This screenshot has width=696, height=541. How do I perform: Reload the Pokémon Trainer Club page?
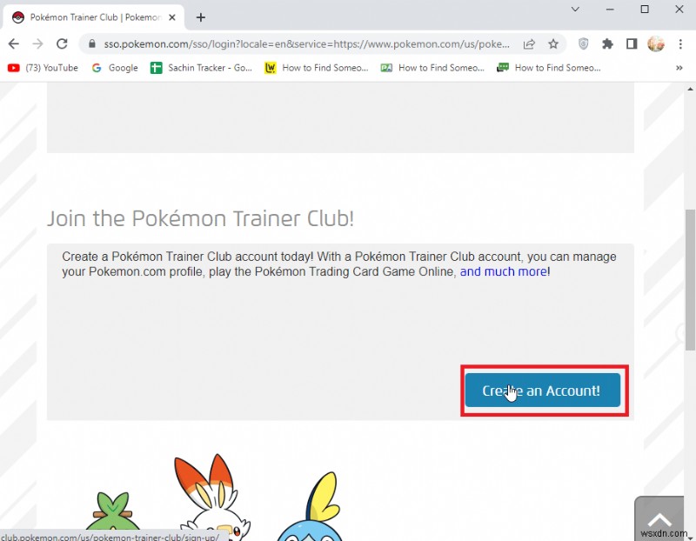pyautogui.click(x=61, y=44)
